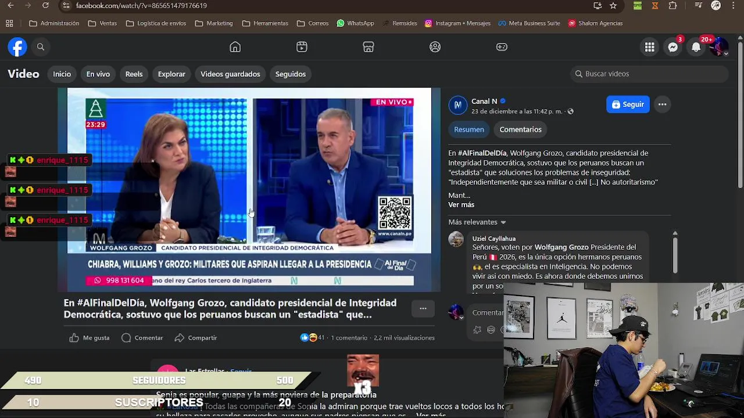Open the Administración bookmark folder
Screen dimensions: 744x418
tap(54, 23)
